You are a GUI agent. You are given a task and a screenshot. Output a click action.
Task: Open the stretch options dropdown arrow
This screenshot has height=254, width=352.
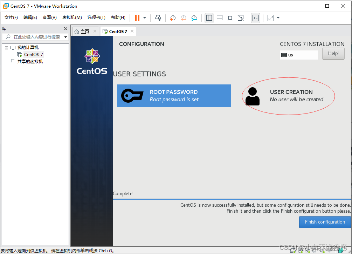(278, 18)
